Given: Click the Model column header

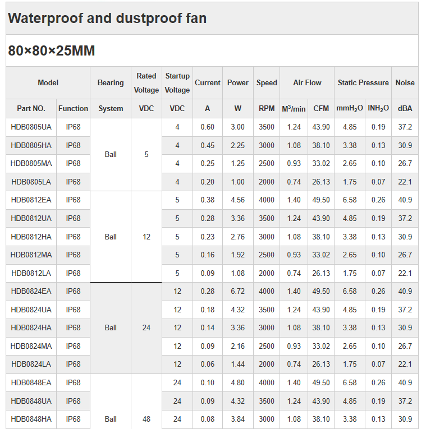Looking at the screenshot, I should pos(48,82).
